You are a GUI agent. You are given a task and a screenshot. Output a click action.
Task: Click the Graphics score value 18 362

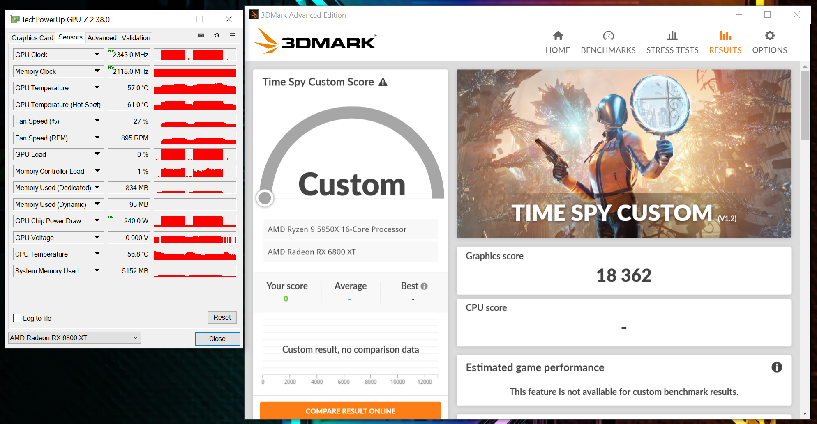[624, 275]
